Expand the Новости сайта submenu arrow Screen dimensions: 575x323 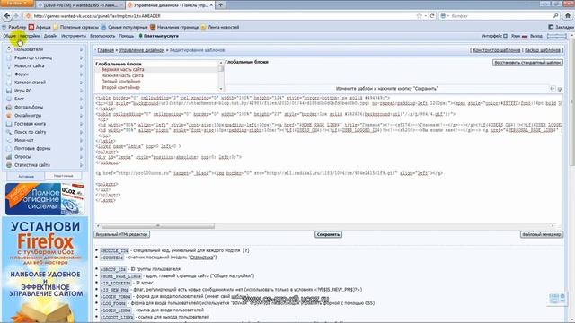[x=82, y=65]
